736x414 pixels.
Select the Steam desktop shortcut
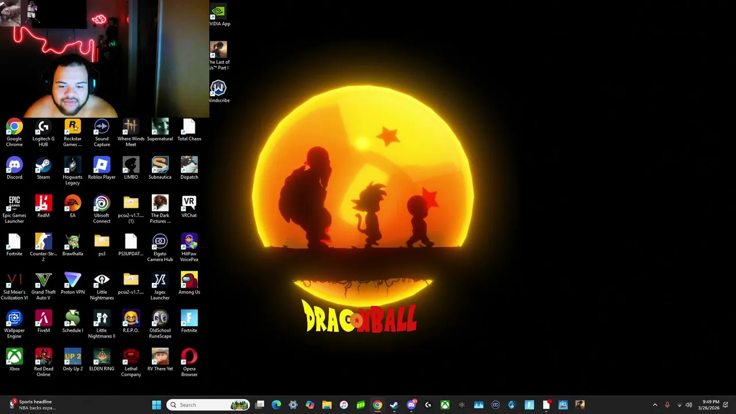coord(43,168)
